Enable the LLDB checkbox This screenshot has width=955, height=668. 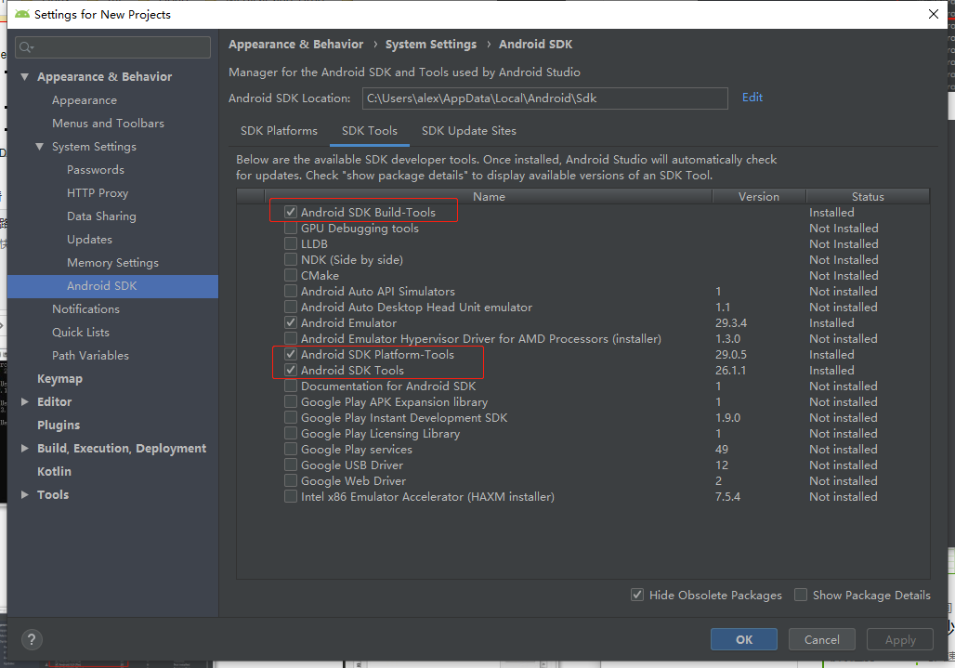(291, 244)
